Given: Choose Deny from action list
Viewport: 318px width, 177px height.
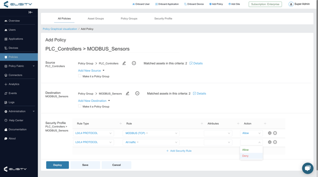Looking at the screenshot, I should [251, 156].
